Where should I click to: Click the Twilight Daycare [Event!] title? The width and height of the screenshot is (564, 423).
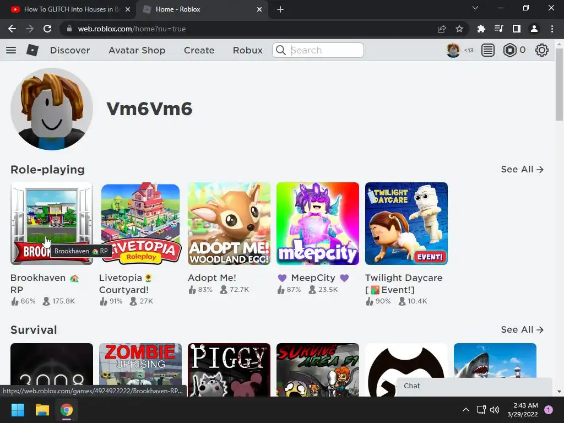click(404, 284)
